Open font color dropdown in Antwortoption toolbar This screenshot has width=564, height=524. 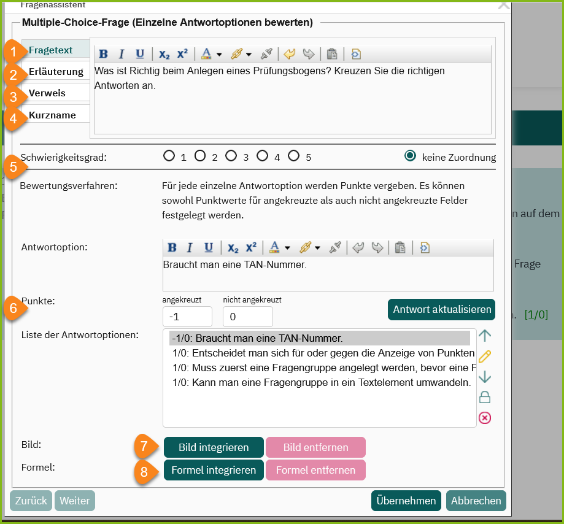(x=287, y=249)
